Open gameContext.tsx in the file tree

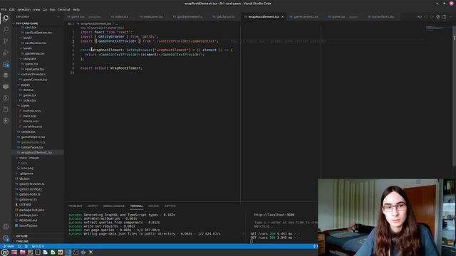(35, 80)
